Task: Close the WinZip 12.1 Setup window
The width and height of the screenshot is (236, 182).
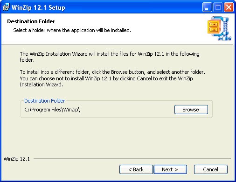Action: 229,7
